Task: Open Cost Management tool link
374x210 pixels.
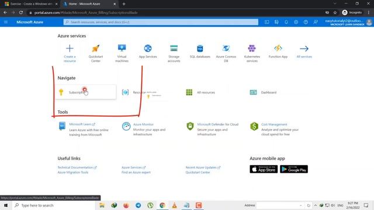Action: (x=274, y=124)
